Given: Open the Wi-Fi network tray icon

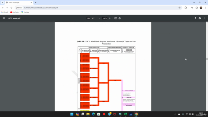Looking at the screenshot, I should (187, 114).
